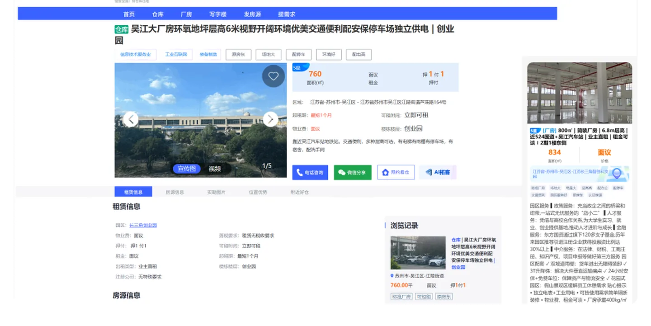This screenshot has width=651, height=326.
Task: Select the 宣传图 photo toggle
Action: (187, 169)
